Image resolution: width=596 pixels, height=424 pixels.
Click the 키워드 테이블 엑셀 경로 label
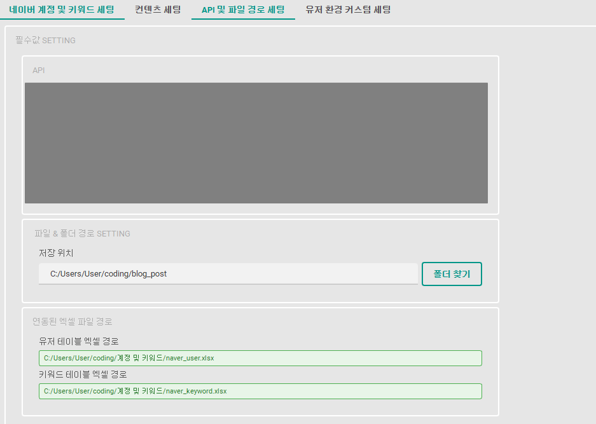[83, 374]
